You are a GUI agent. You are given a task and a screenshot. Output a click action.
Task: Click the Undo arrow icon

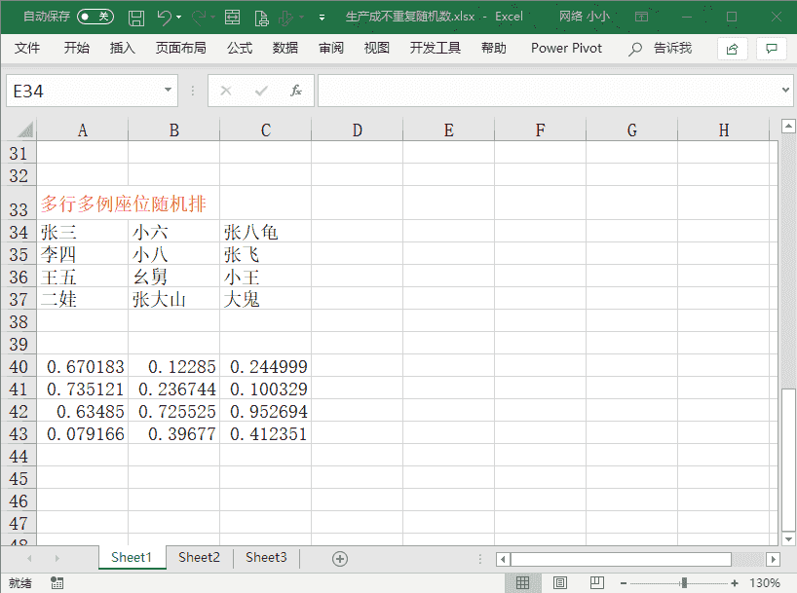[x=165, y=18]
